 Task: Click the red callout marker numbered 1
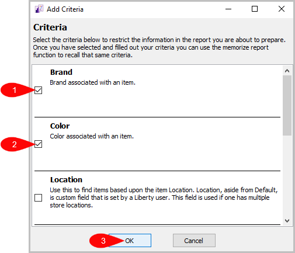pos(14,90)
